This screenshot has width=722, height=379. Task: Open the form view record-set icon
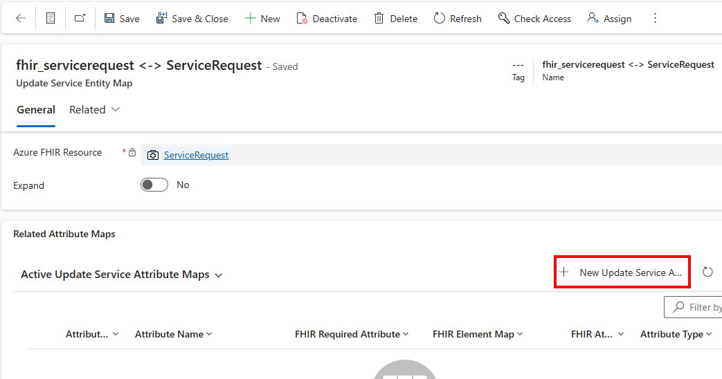[51, 19]
